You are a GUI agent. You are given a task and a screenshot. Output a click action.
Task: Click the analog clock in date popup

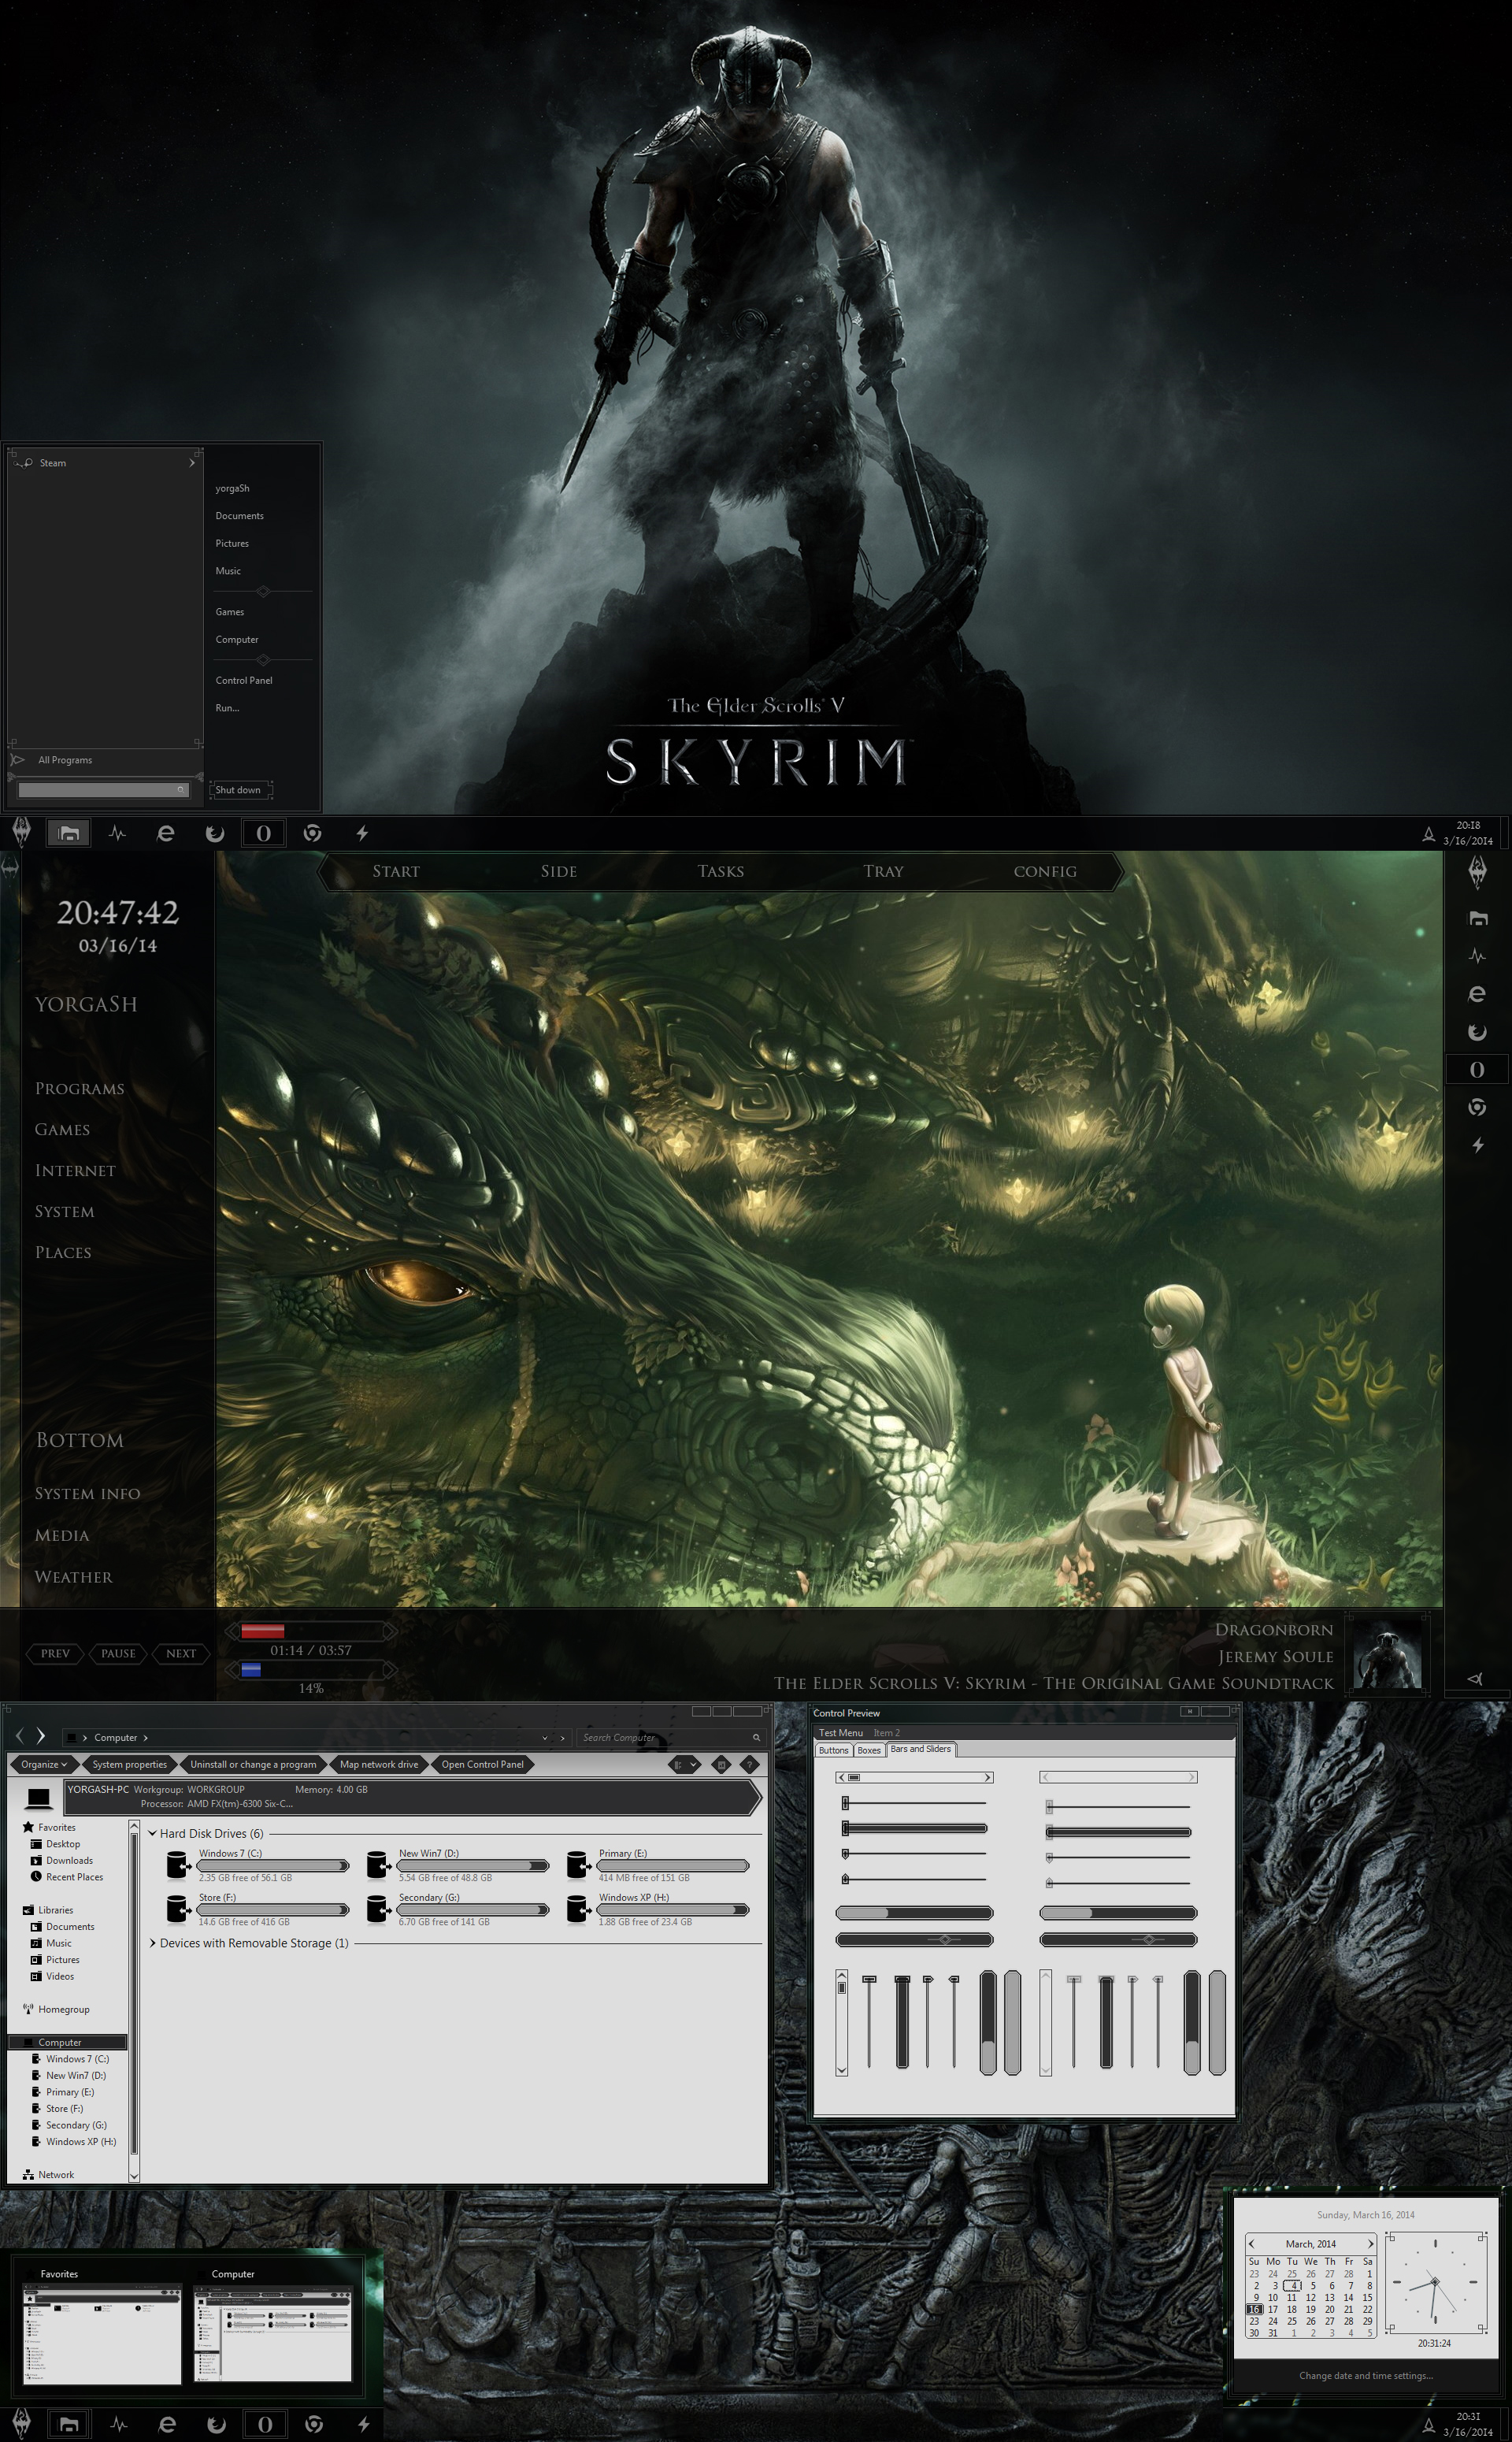click(x=1434, y=2284)
